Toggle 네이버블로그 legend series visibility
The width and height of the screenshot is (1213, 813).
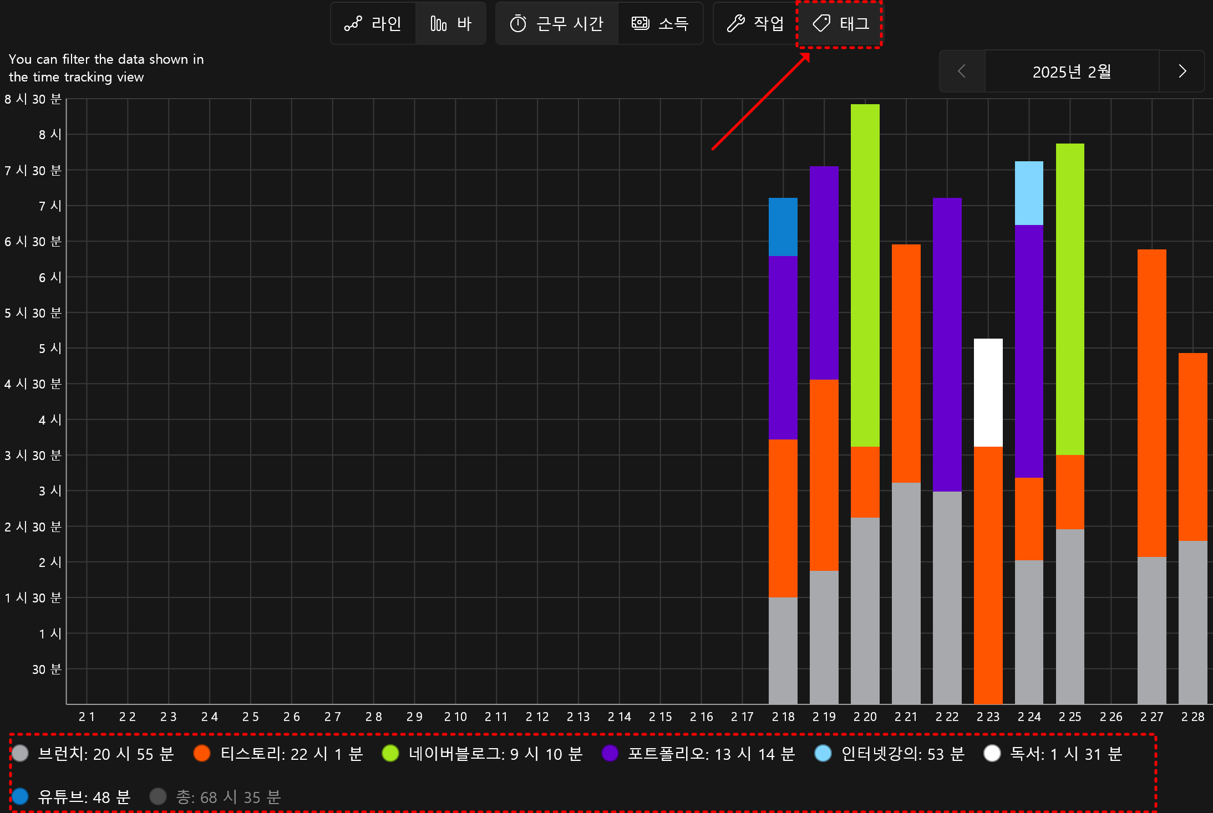390,754
